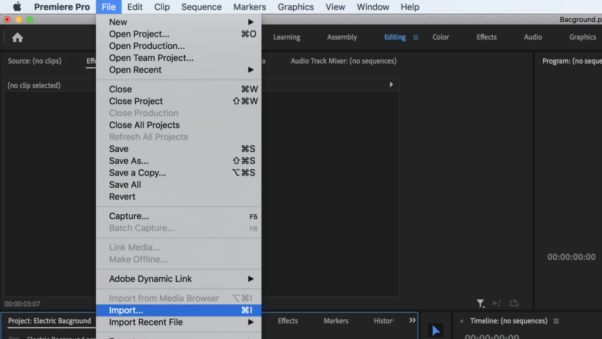602x339 pixels.
Task: Switch to the Audio workspace
Action: pyautogui.click(x=533, y=37)
